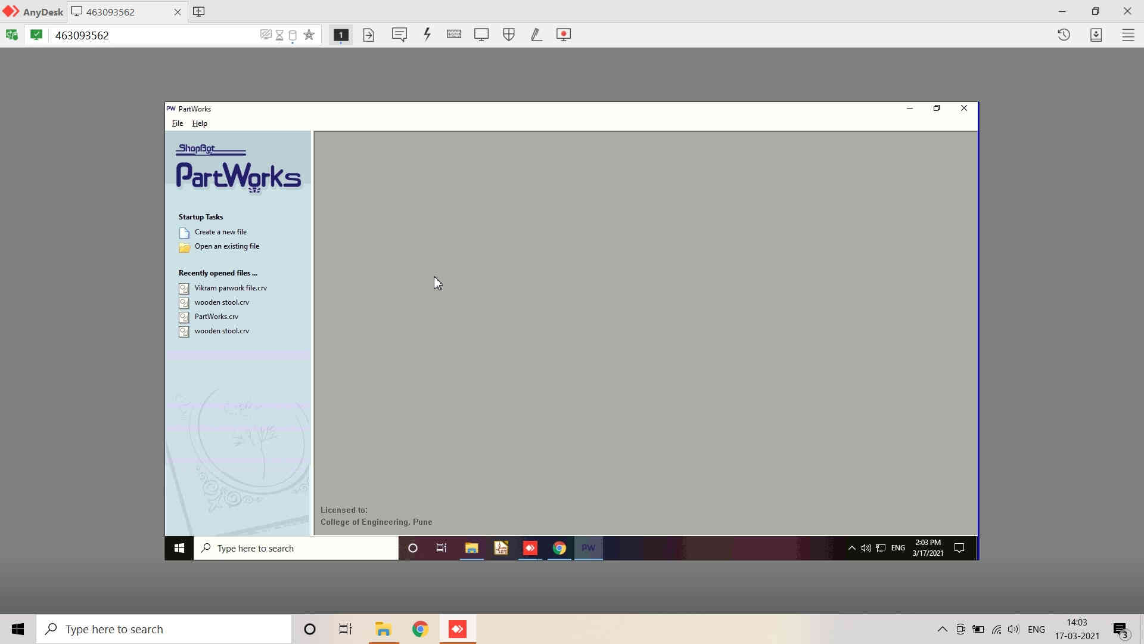This screenshot has width=1144, height=644.
Task: Click yellow open folder icon
Action: [184, 247]
